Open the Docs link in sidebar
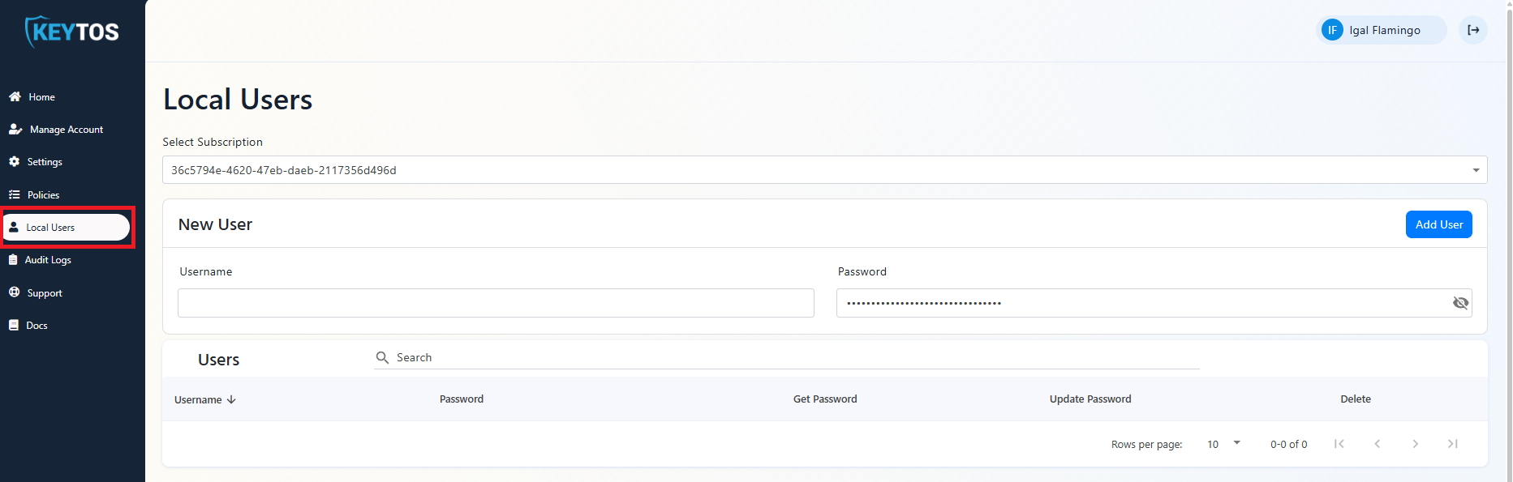Screen dimensions: 1513x482 37,326
